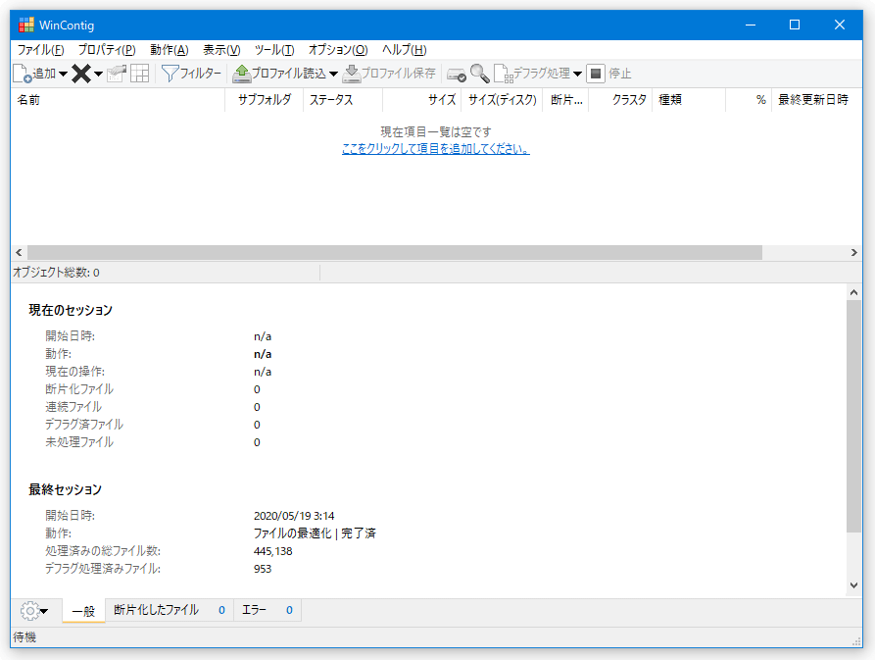The image size is (875, 660).
Task: Open the gear settings dropdown at bottom
Action: (x=34, y=611)
